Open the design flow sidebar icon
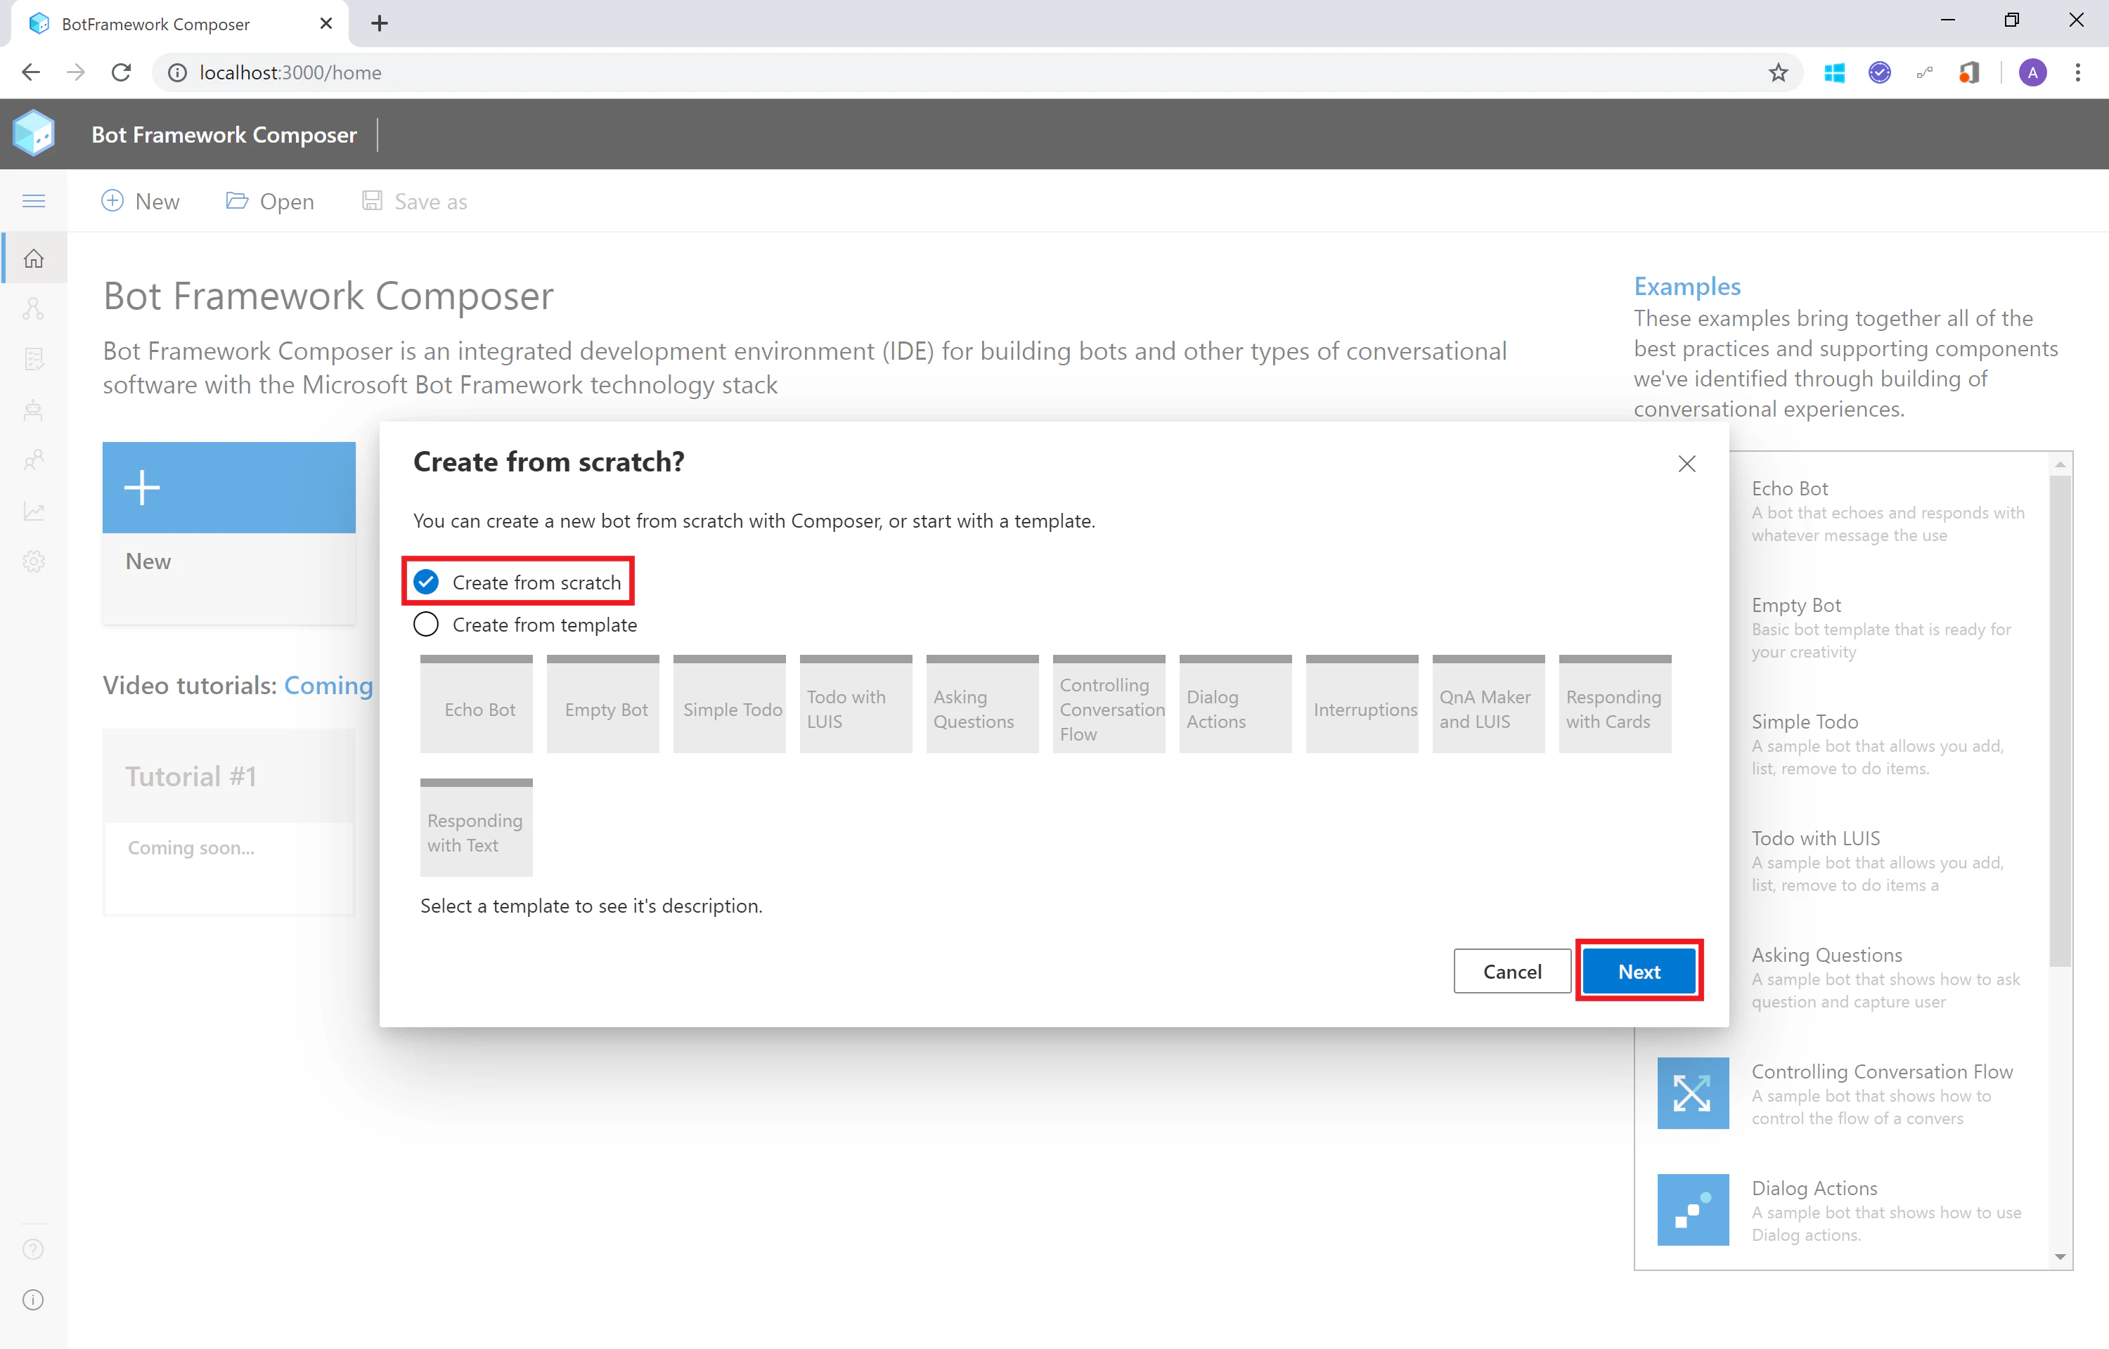Viewport: 2109px width, 1349px height. [33, 308]
